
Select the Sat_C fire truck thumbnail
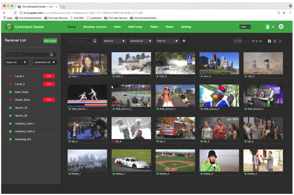(x=175, y=128)
